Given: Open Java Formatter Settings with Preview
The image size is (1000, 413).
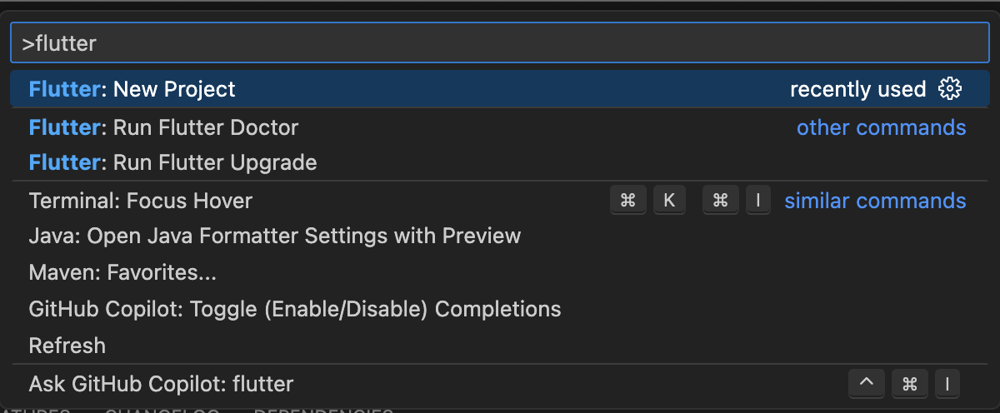Looking at the screenshot, I should tap(274, 236).
